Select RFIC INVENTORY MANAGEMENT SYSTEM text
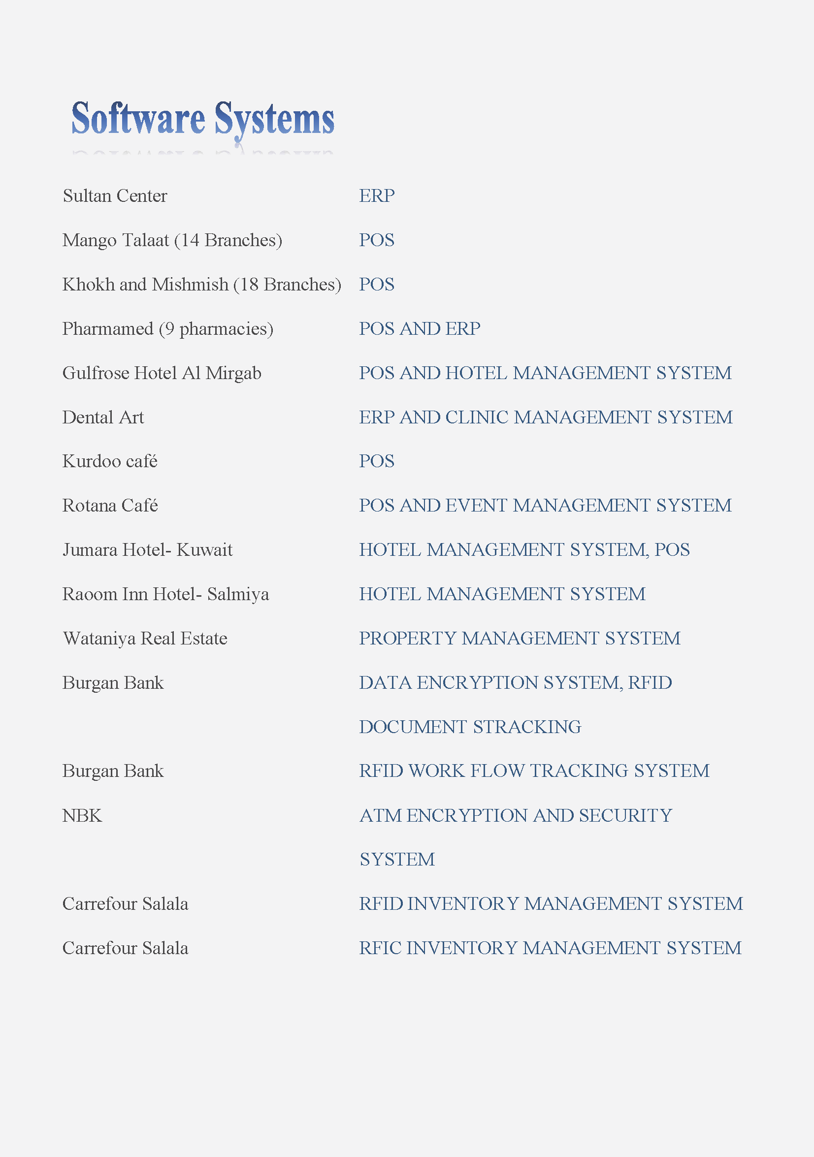Screen dimensions: 814x1157 click(x=550, y=948)
